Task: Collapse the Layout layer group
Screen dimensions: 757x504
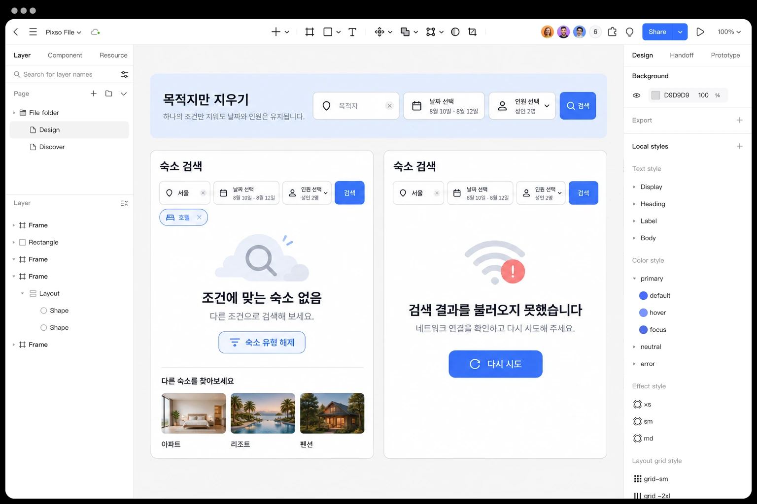Action: click(x=22, y=293)
